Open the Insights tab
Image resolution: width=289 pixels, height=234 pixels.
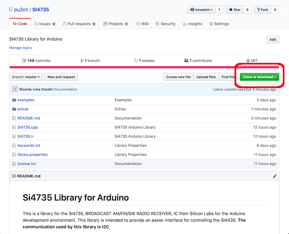point(192,24)
